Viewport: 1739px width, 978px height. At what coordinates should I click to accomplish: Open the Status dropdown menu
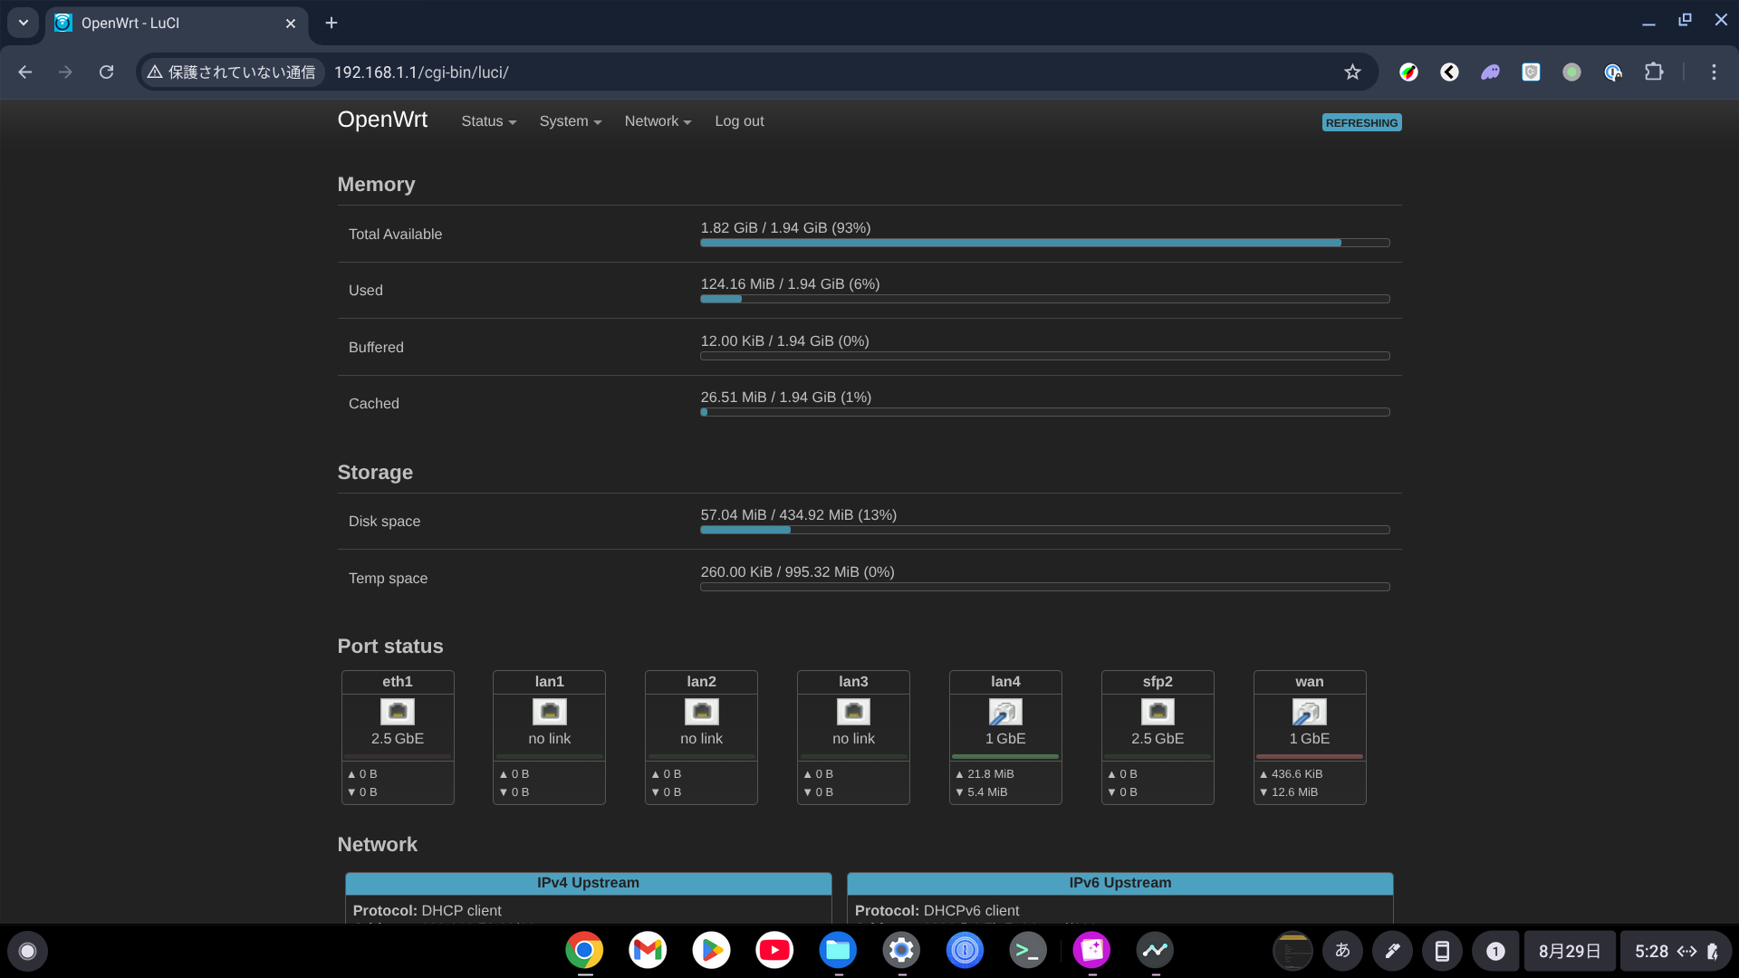pyautogui.click(x=487, y=120)
